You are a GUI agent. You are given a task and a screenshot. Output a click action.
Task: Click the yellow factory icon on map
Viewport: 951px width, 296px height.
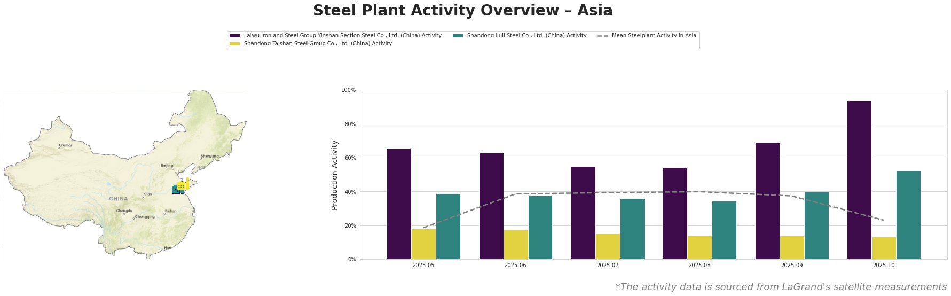182,185
